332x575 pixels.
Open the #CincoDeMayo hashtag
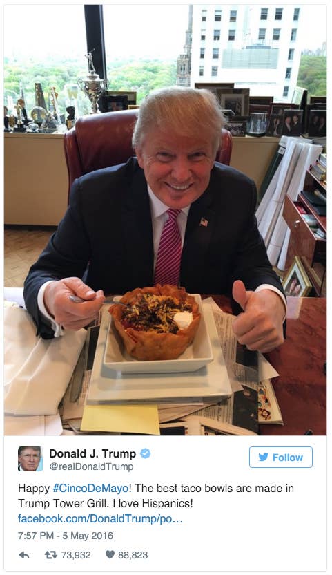[90, 489]
